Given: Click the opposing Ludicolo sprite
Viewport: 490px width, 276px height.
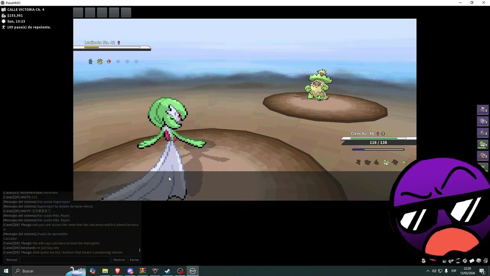Looking at the screenshot, I should (x=319, y=85).
